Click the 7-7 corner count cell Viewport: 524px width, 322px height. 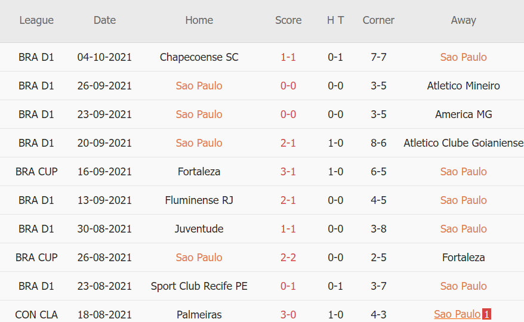(x=378, y=57)
